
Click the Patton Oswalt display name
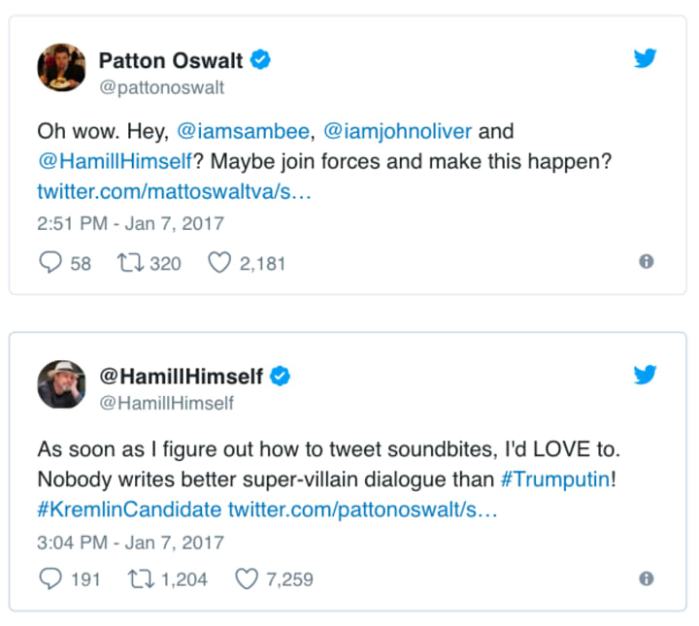tap(170, 60)
